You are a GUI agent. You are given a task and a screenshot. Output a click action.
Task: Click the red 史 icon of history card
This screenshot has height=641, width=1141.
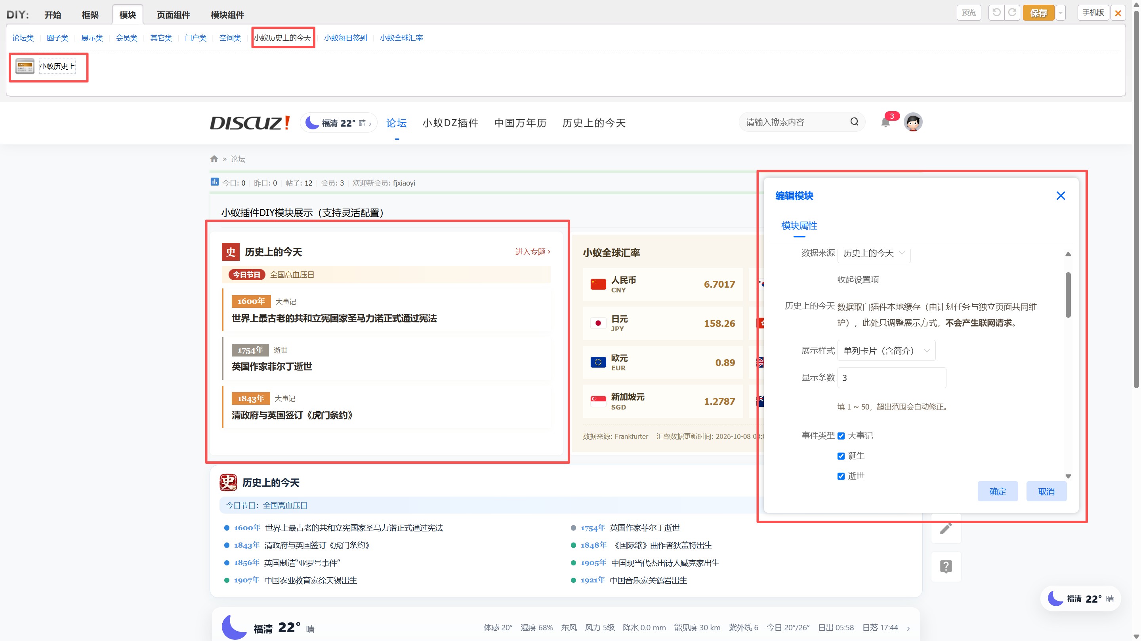coord(230,252)
